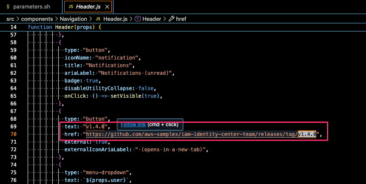The image size is (366, 184).
Task: Open Header.js breadcrumb file list
Action: [115, 19]
